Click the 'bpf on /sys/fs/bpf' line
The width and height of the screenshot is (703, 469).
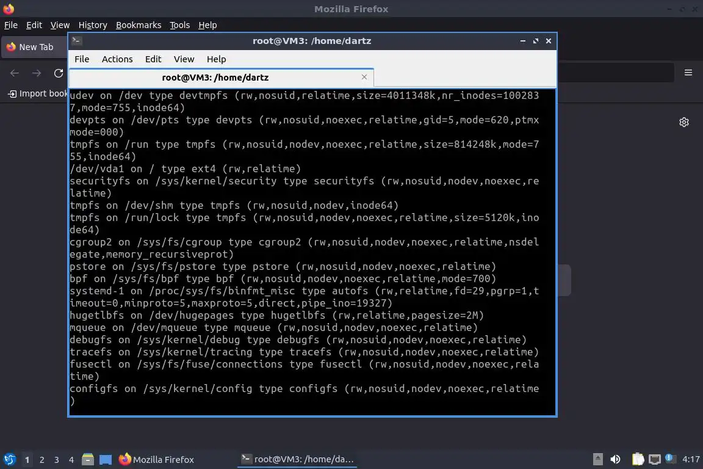point(283,278)
